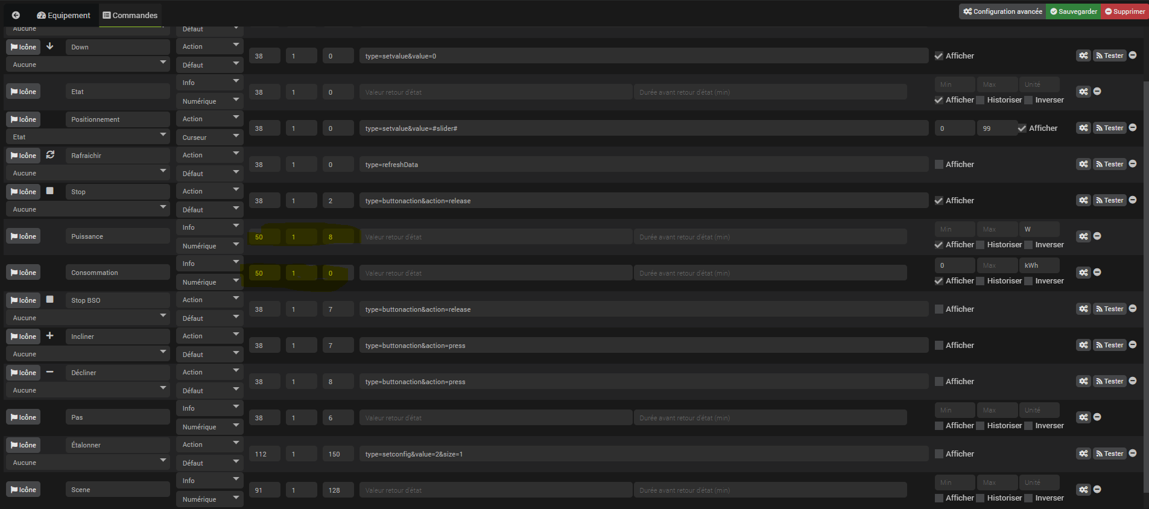Open the Défaut subtype dropdown for Stop BSO
1149x509 pixels.
coord(210,318)
